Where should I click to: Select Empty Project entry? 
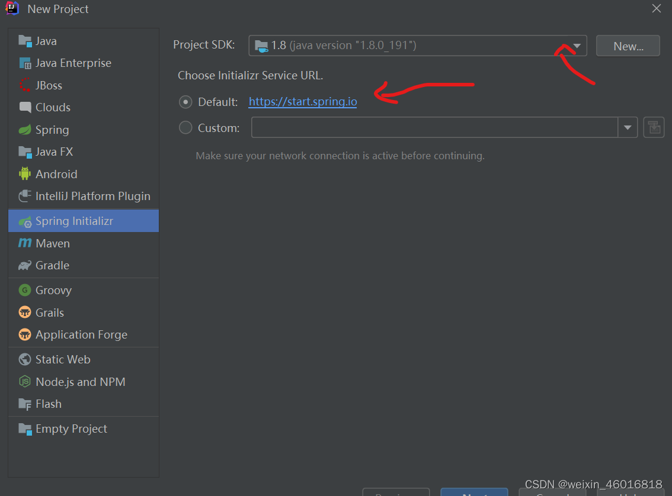pyautogui.click(x=84, y=429)
